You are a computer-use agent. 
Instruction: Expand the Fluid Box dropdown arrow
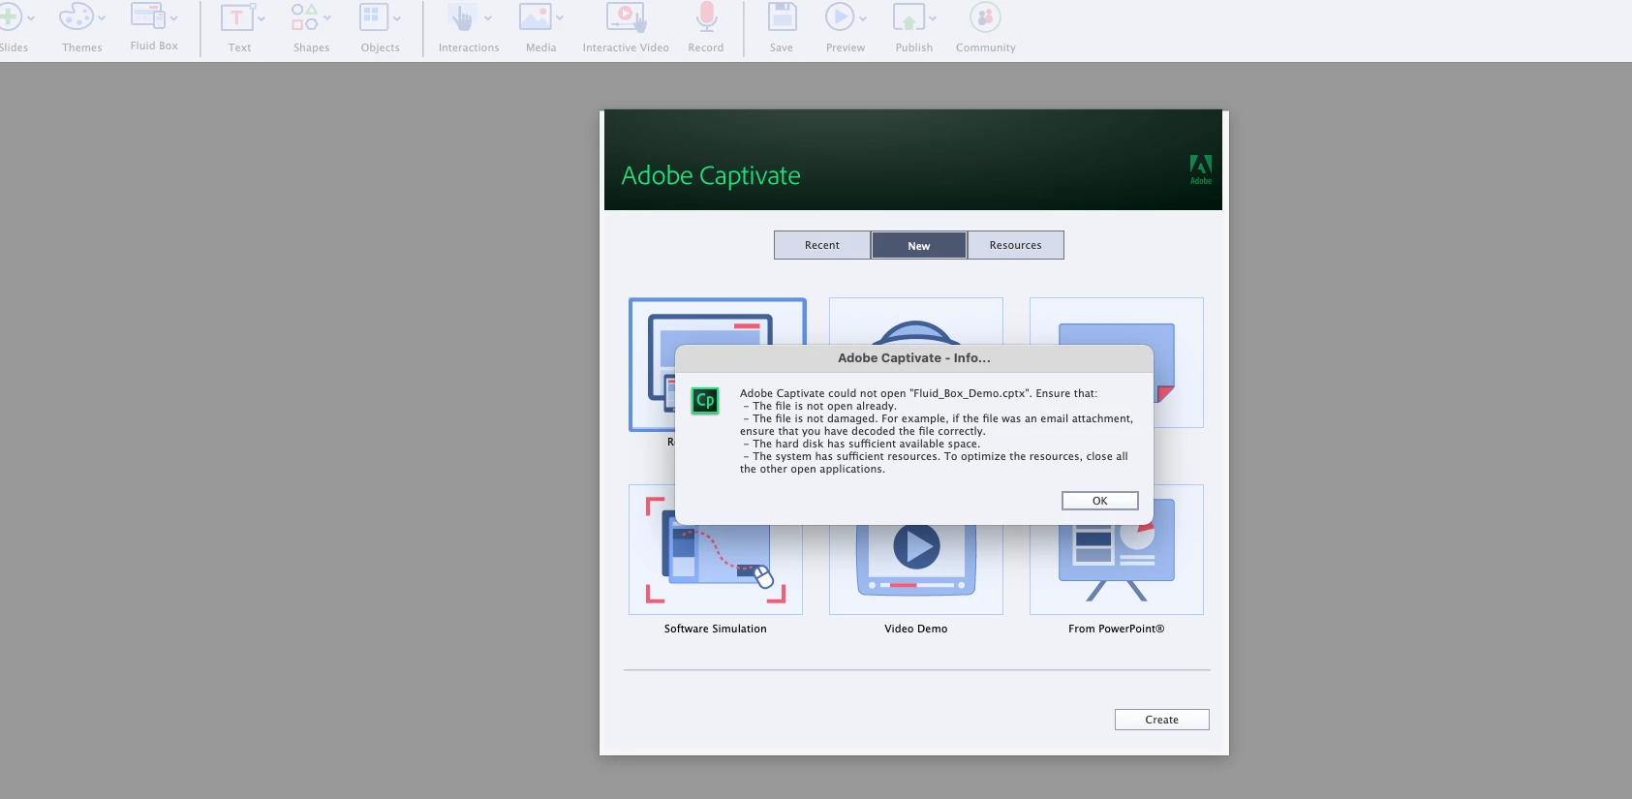174,18
